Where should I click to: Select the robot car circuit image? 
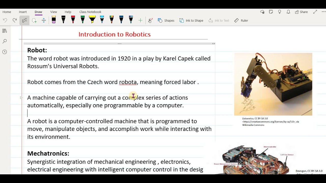click(x=255, y=160)
